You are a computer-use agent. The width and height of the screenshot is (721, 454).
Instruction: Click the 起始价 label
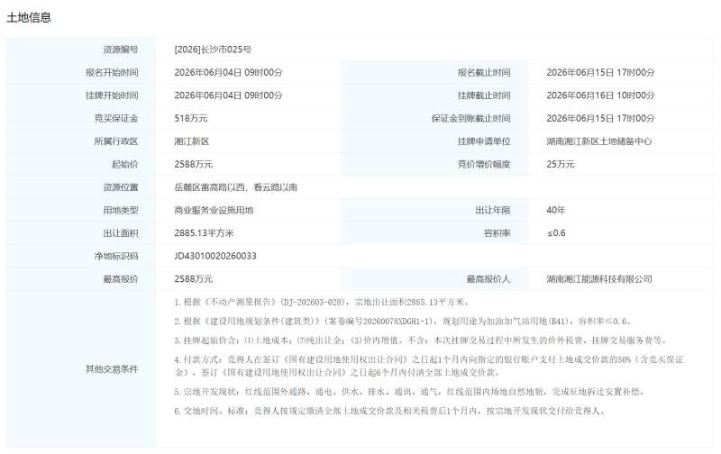tap(124, 165)
